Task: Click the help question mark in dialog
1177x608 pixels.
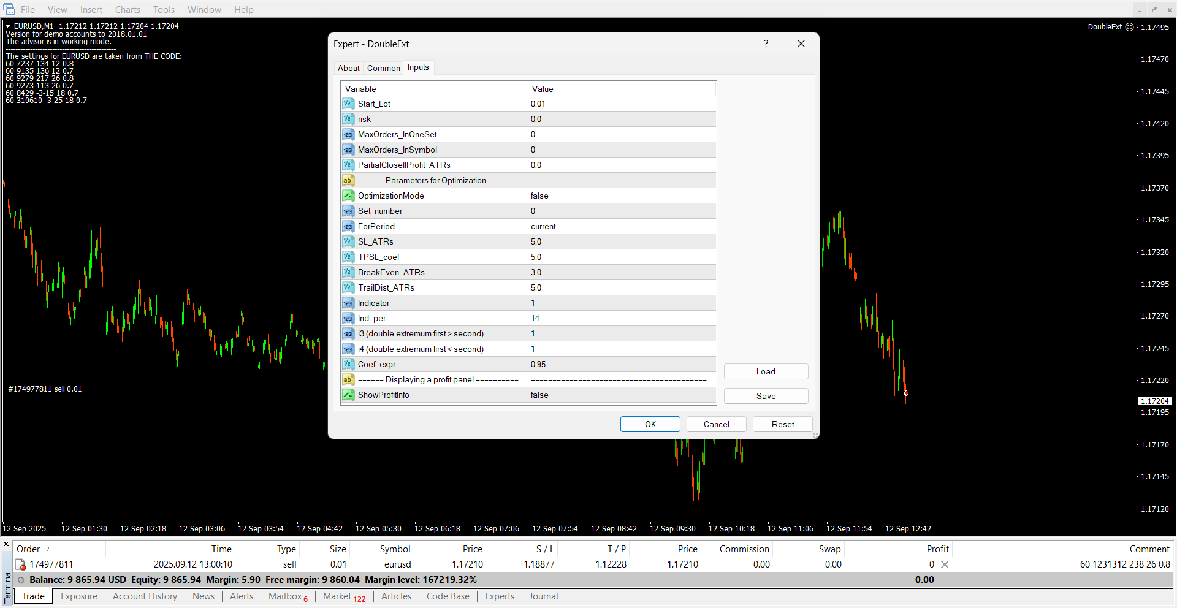Action: [x=766, y=44]
